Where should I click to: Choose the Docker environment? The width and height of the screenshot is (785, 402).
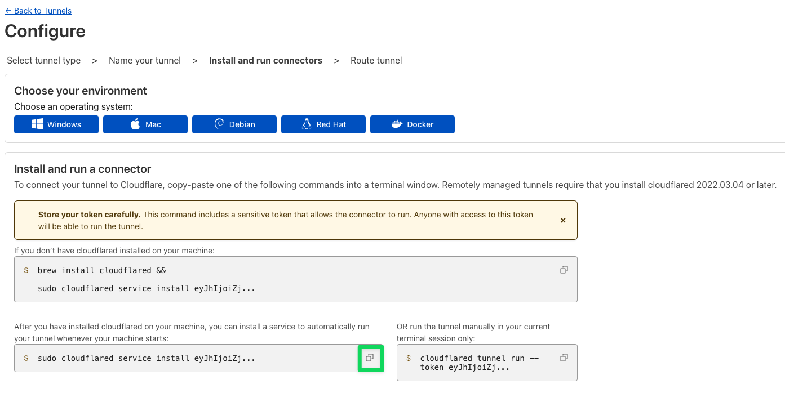(x=413, y=124)
